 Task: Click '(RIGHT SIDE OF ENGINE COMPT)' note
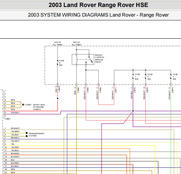click(39, 107)
